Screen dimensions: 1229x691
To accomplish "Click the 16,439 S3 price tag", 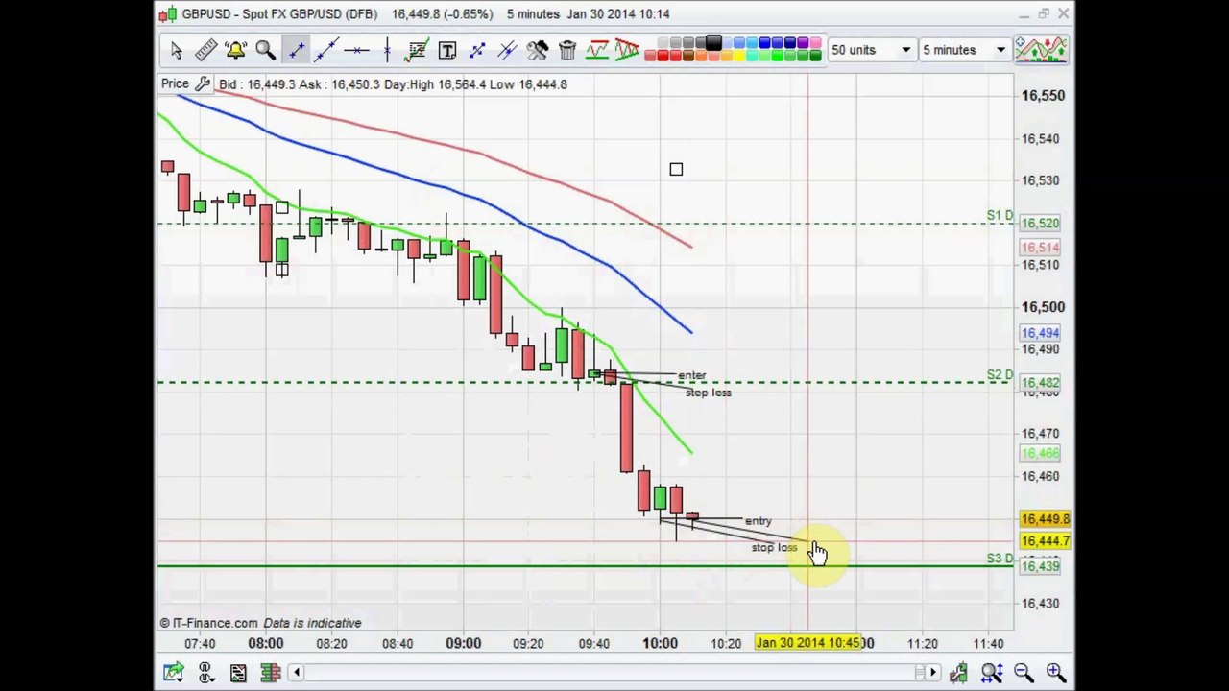I will click(x=1042, y=566).
